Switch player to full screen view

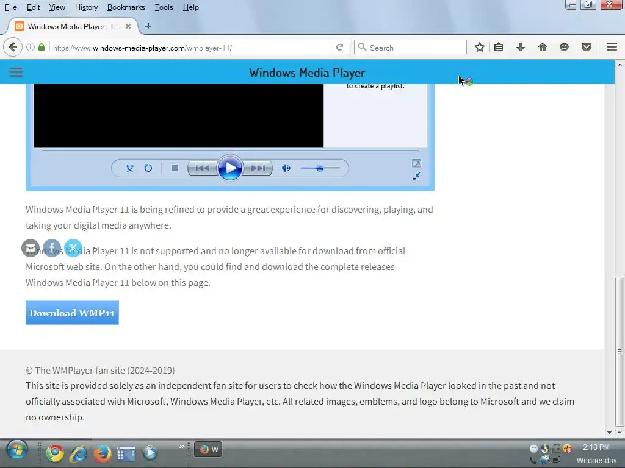(416, 163)
